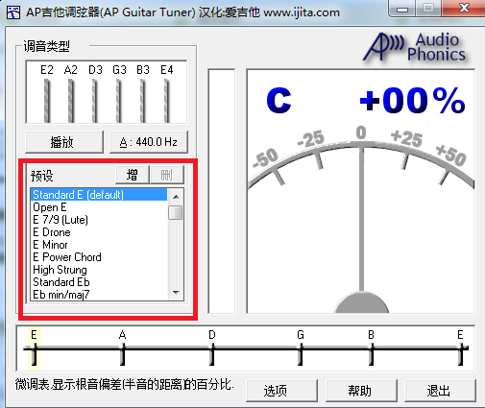This screenshot has height=408, width=485.
Task: Close the AP Guitar Tuner window
Action: [x=463, y=8]
